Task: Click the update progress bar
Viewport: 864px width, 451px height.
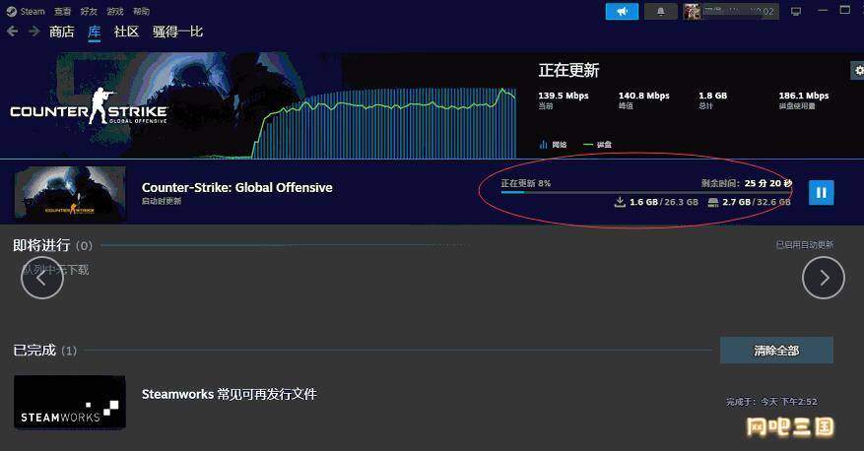Action: [x=646, y=192]
